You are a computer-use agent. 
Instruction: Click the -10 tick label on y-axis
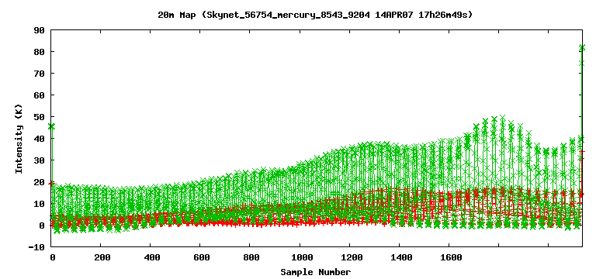coord(36,247)
